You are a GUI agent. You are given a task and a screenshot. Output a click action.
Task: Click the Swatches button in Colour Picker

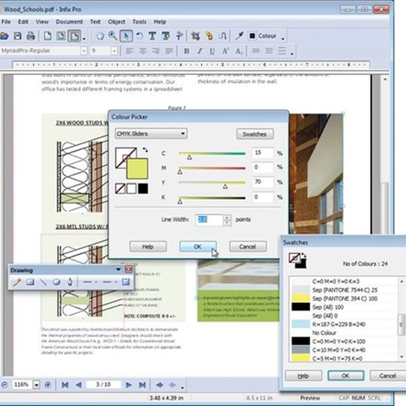(254, 134)
